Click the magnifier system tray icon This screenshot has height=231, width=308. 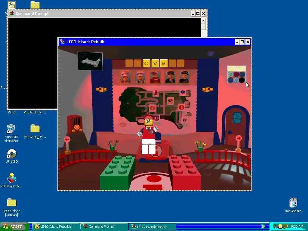[286, 226]
